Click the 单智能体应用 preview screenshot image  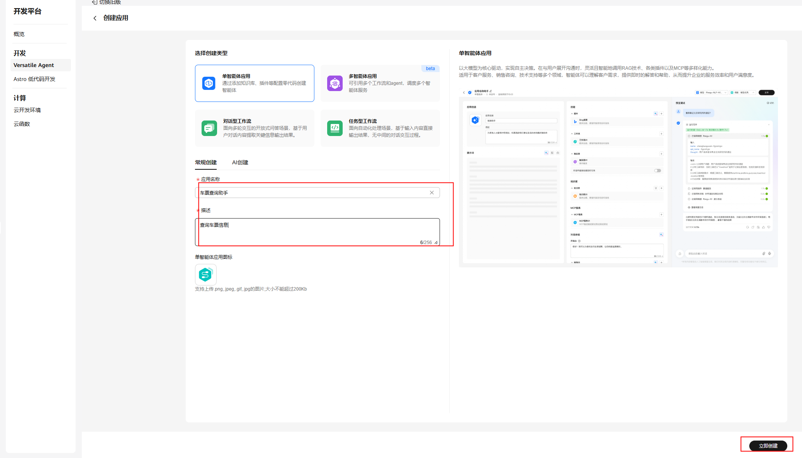(618, 177)
